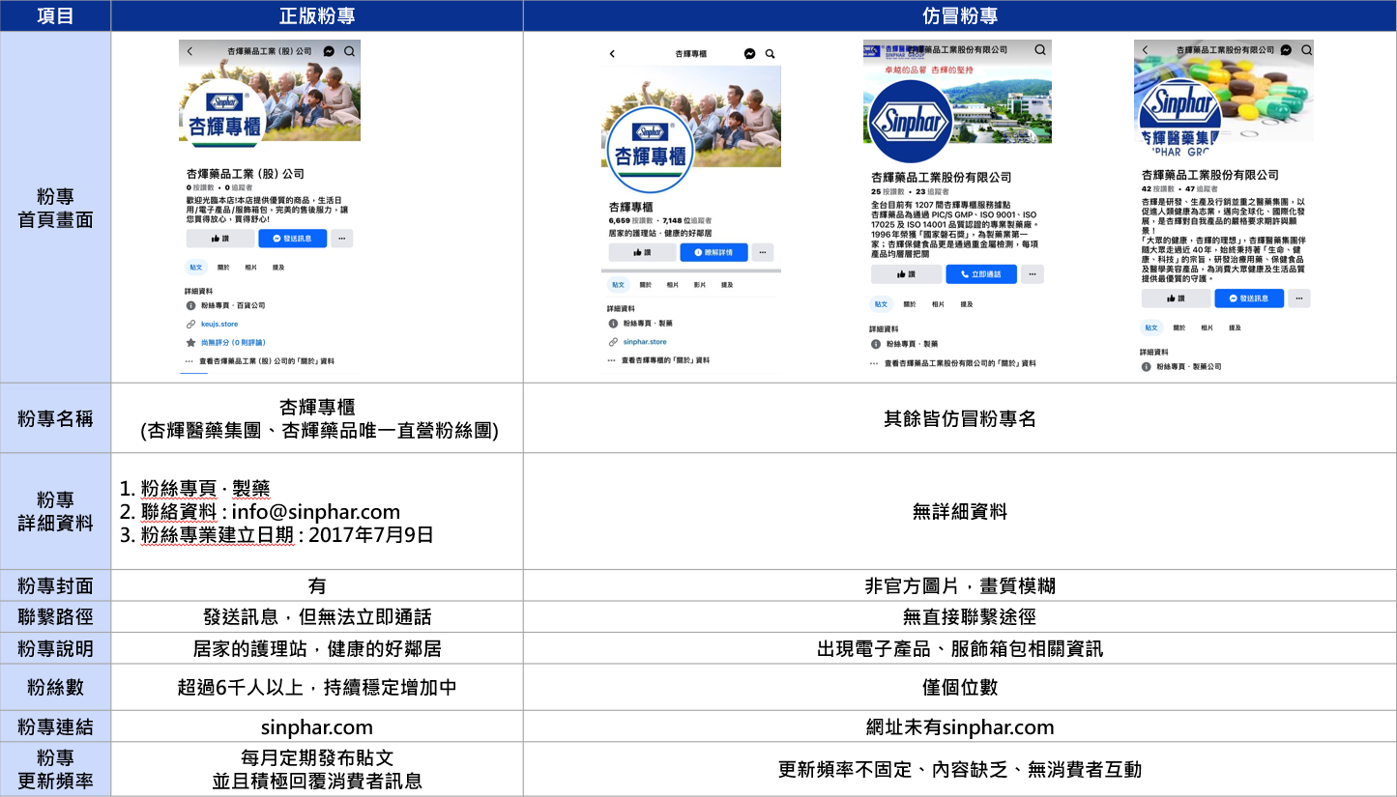Click the 瞭解詳情 button
This screenshot has height=797, width=1397.
coord(713,252)
